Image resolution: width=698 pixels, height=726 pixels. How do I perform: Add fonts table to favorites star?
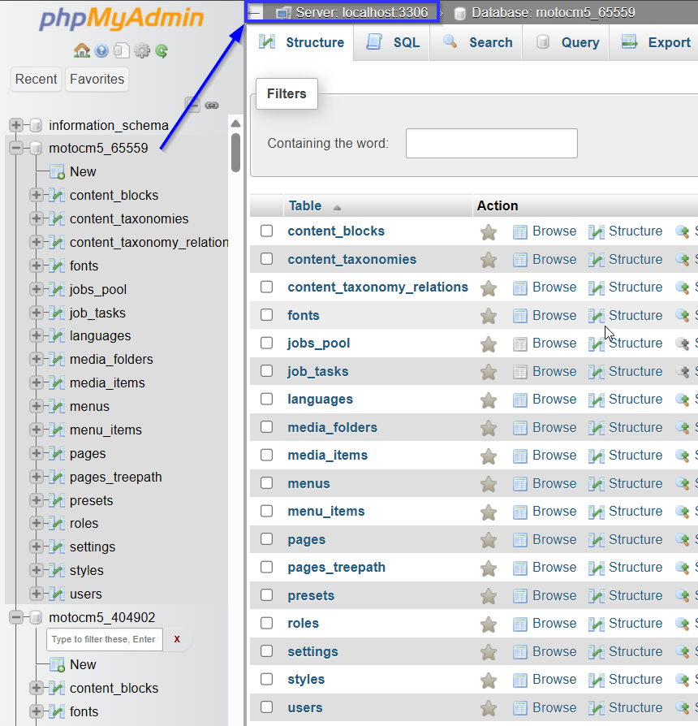coord(489,316)
